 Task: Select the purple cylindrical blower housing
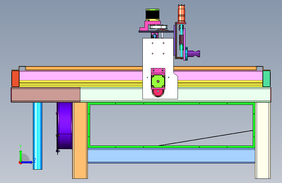65,126
